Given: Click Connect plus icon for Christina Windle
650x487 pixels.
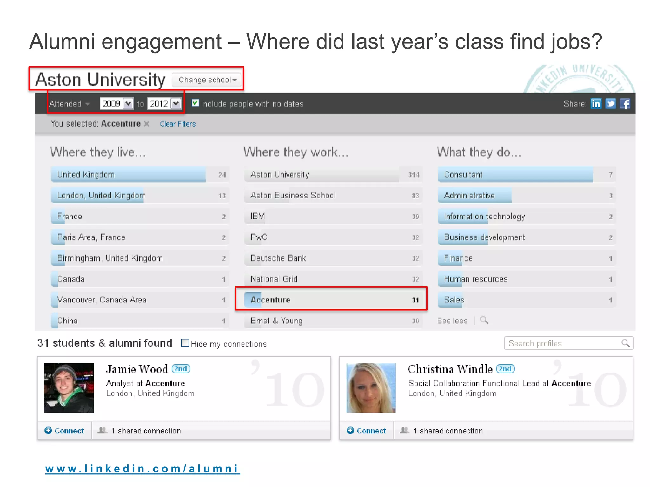Looking at the screenshot, I should click(x=350, y=430).
